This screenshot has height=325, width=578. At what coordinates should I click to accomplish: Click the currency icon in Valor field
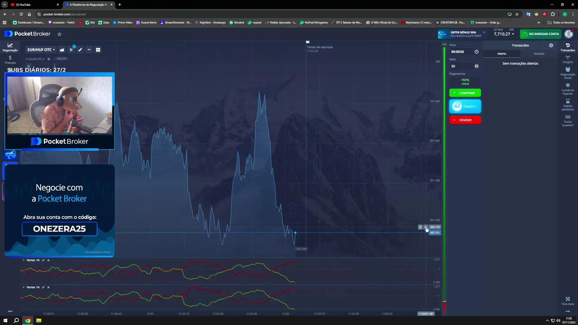tap(476, 66)
